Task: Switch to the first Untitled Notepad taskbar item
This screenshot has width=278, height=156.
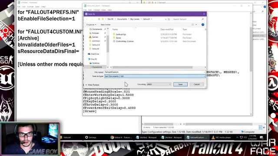Action: tap(146, 137)
